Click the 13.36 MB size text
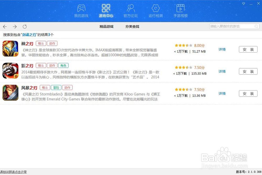 pyautogui.click(x=199, y=95)
